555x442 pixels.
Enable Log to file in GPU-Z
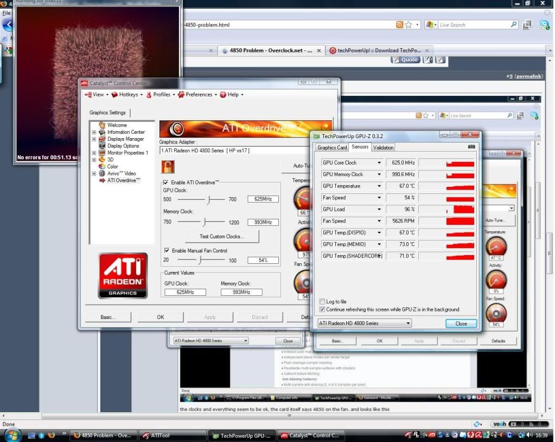coord(322,301)
